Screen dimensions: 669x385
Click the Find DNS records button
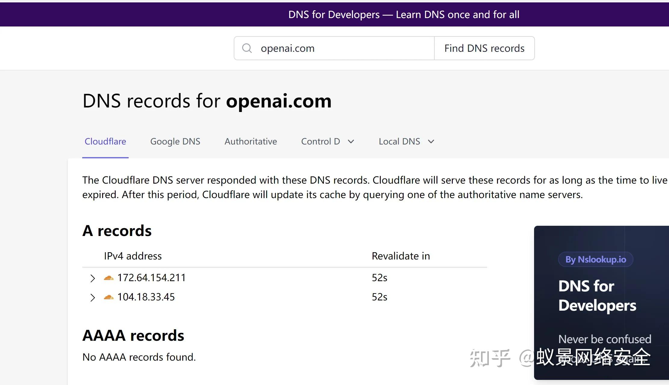[x=484, y=48]
